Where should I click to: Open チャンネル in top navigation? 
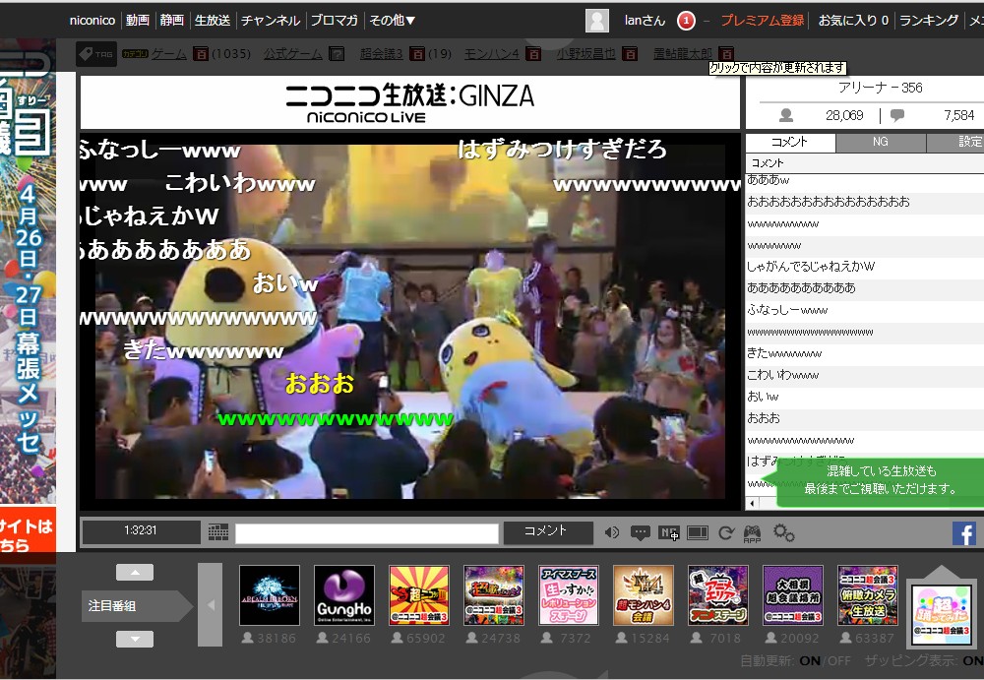pyautogui.click(x=271, y=20)
